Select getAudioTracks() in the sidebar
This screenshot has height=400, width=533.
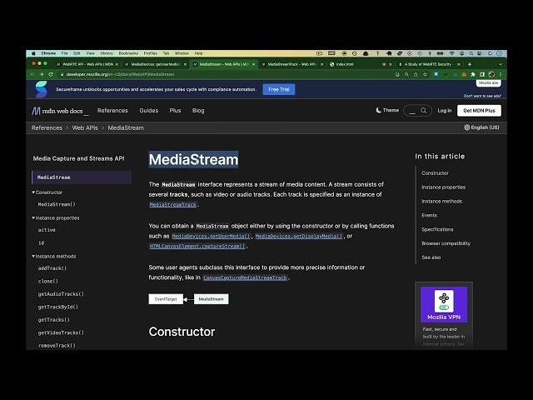(x=61, y=294)
